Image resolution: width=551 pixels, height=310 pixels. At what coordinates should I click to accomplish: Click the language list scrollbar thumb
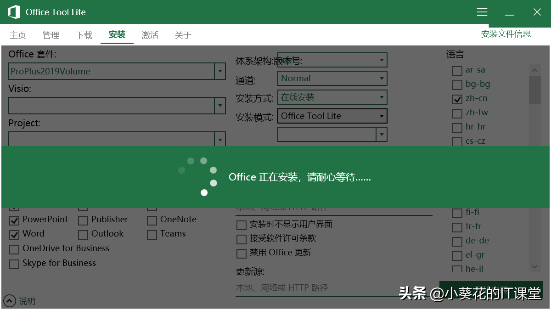tap(534, 90)
